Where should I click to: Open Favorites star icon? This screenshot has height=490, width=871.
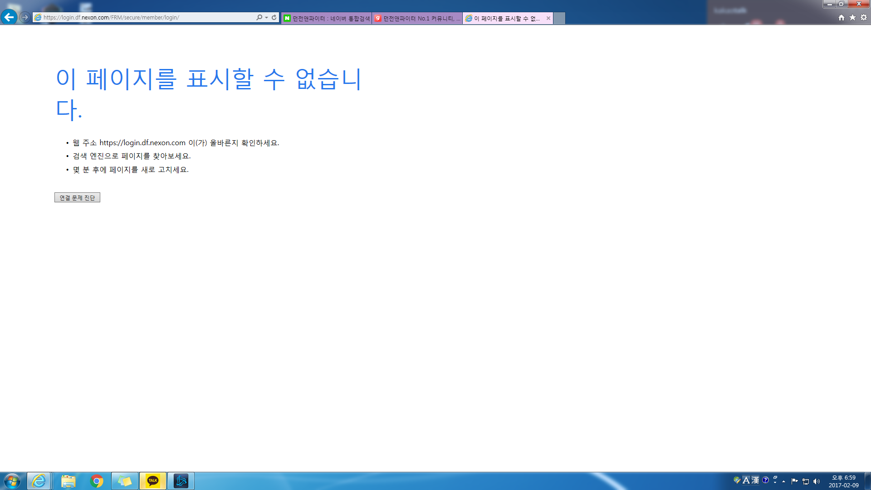pyautogui.click(x=852, y=17)
